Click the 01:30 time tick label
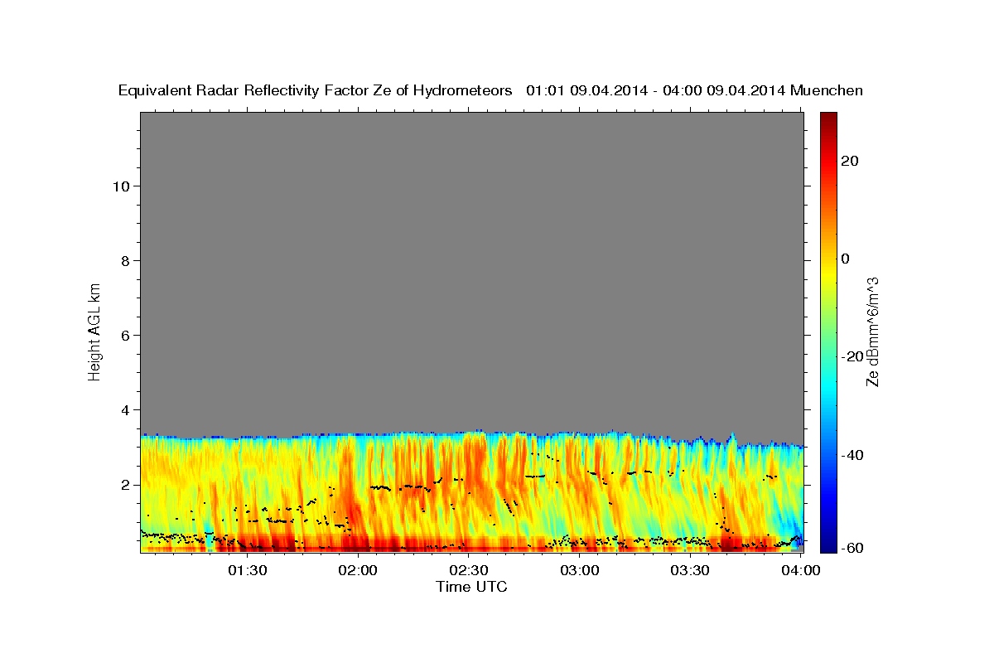 pos(248,570)
